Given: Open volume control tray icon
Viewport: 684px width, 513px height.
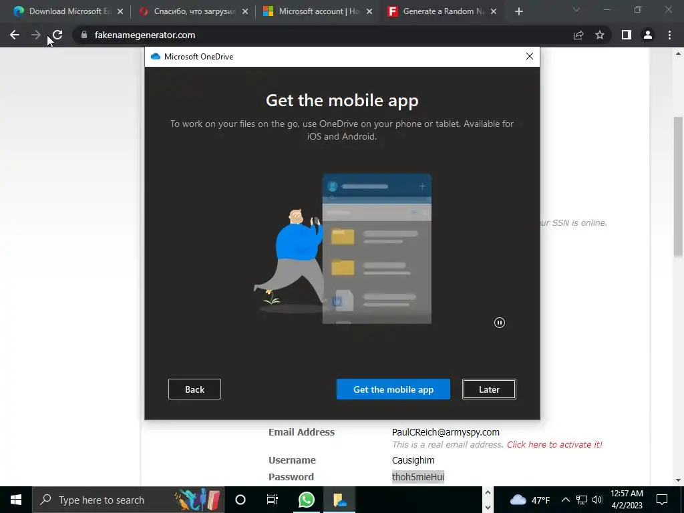Looking at the screenshot, I should [597, 500].
